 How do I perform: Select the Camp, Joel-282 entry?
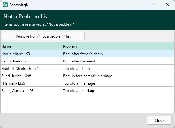coord(31,61)
